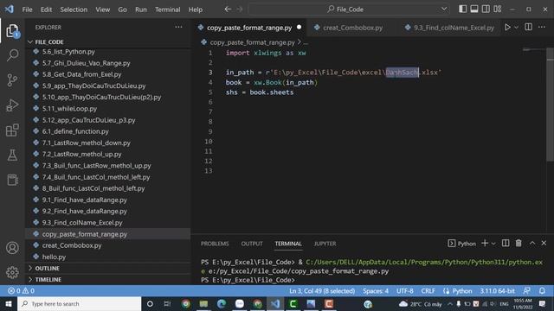Change line ending via CRLF

(x=428, y=291)
